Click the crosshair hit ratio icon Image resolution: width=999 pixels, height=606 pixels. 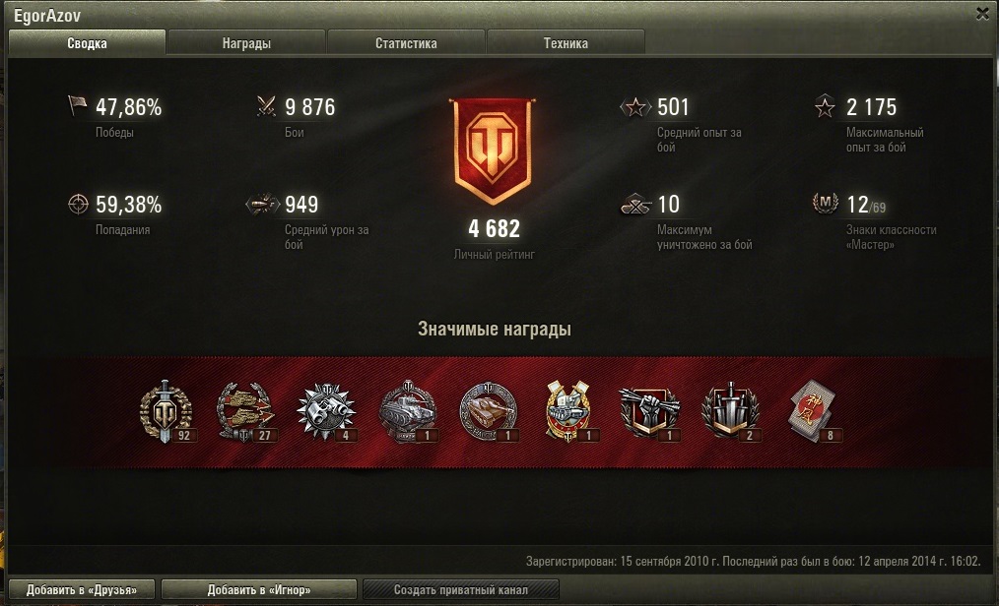(78, 204)
